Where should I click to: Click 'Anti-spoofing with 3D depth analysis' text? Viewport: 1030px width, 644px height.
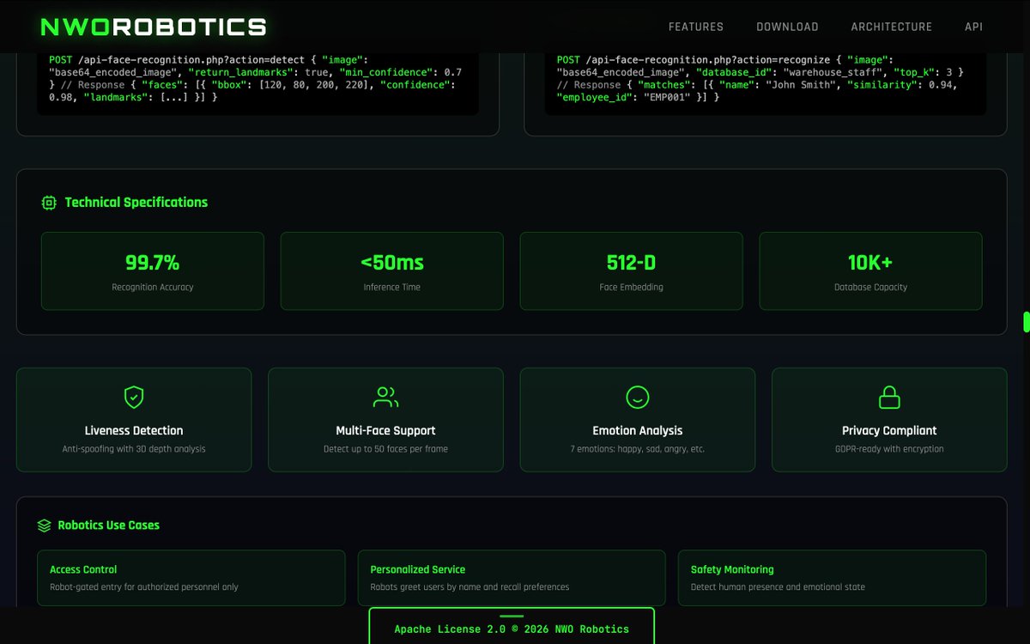(x=134, y=449)
